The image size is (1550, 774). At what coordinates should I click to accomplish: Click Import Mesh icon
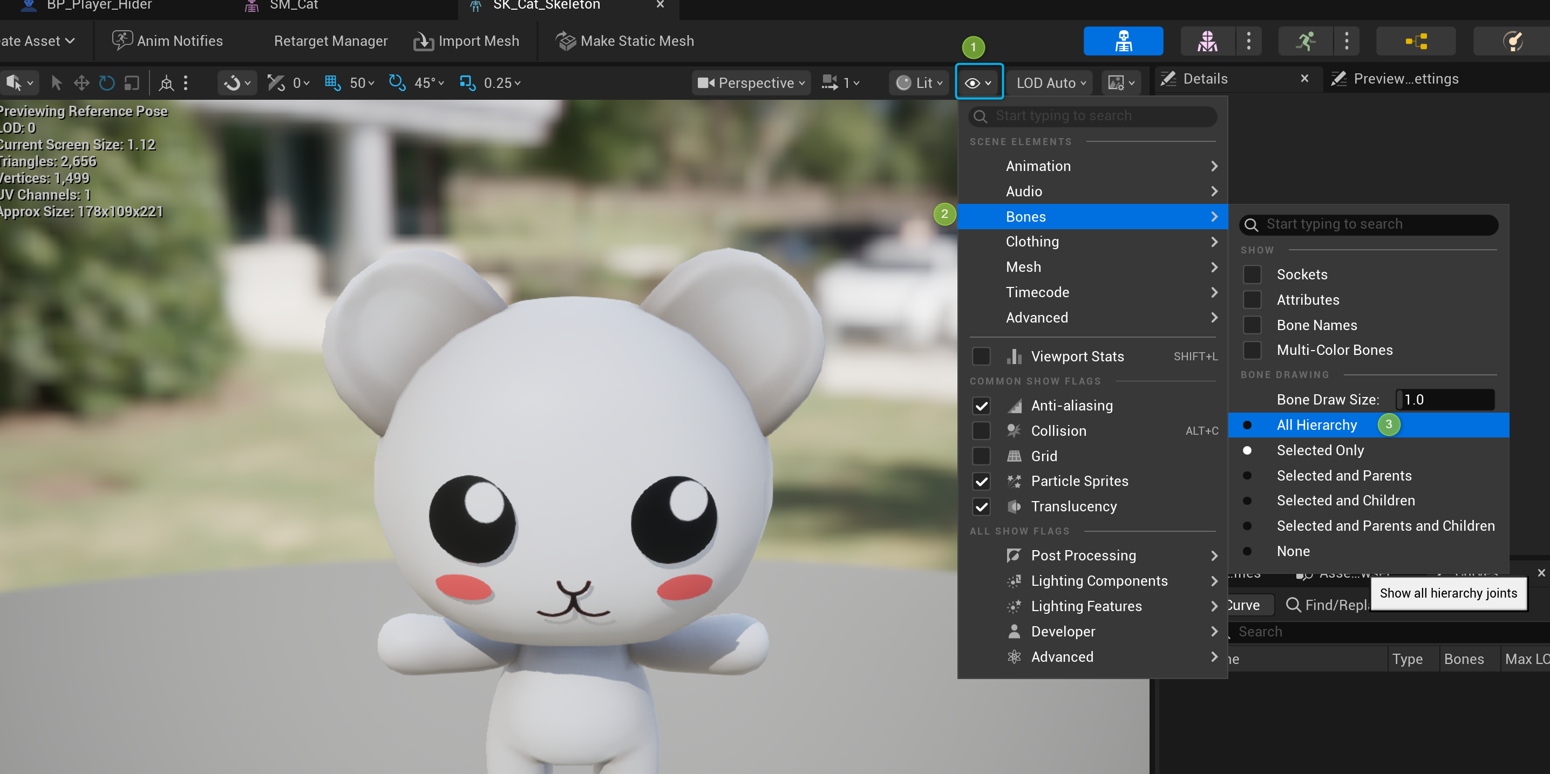424,41
